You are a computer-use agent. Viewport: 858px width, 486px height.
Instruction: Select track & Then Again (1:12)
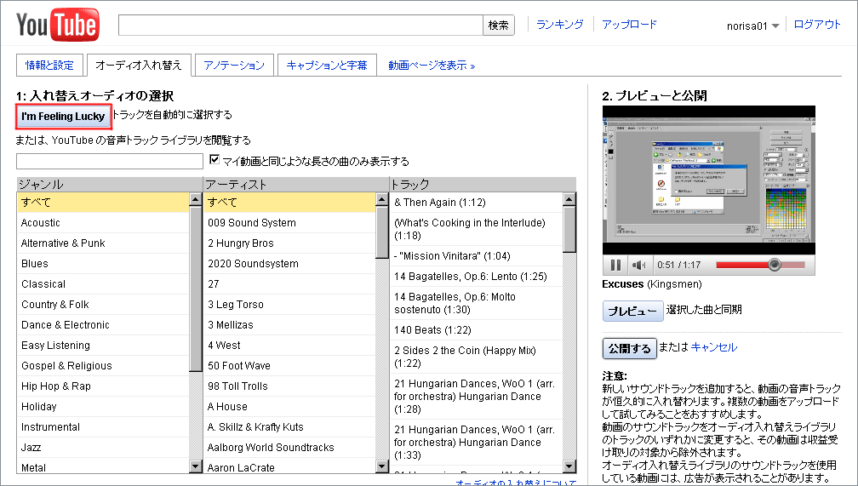476,202
